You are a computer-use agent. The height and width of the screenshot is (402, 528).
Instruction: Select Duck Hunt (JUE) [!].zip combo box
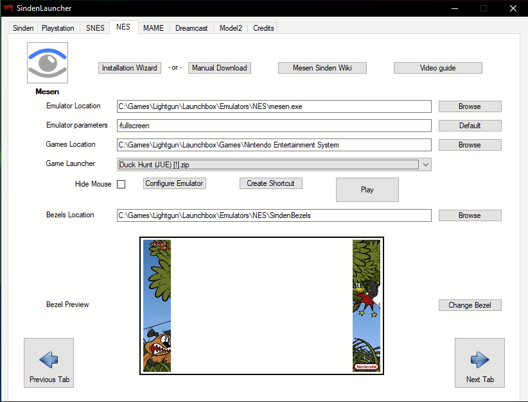274,165
